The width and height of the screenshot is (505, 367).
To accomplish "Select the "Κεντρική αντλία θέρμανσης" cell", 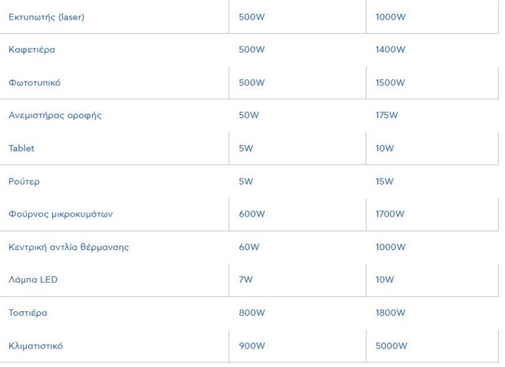I will tap(68, 247).
